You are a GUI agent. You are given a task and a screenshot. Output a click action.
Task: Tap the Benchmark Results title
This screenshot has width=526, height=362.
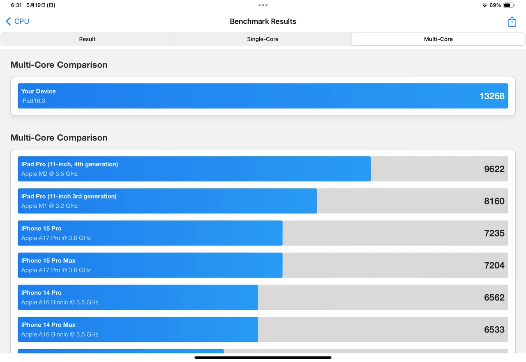coord(263,21)
